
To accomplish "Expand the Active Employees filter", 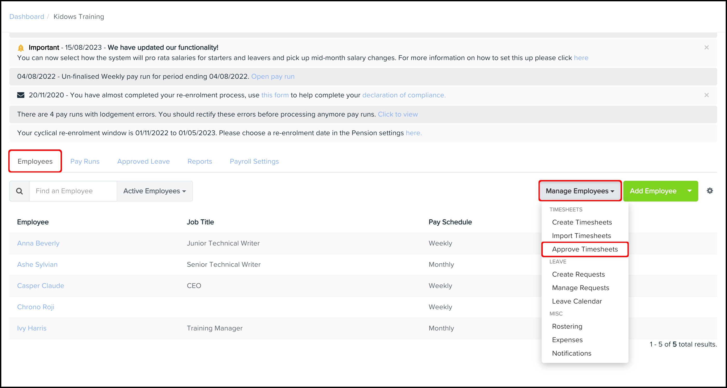I will [x=155, y=191].
